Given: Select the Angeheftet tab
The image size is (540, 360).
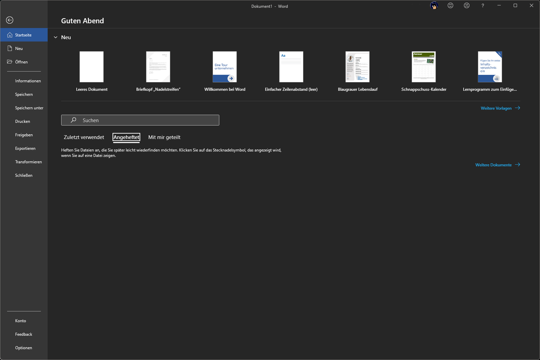Looking at the screenshot, I should pyautogui.click(x=126, y=137).
